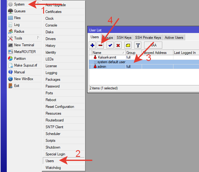The width and height of the screenshot is (199, 172).
Task: Open Certificates from System menu
Action: [x=64, y=12]
